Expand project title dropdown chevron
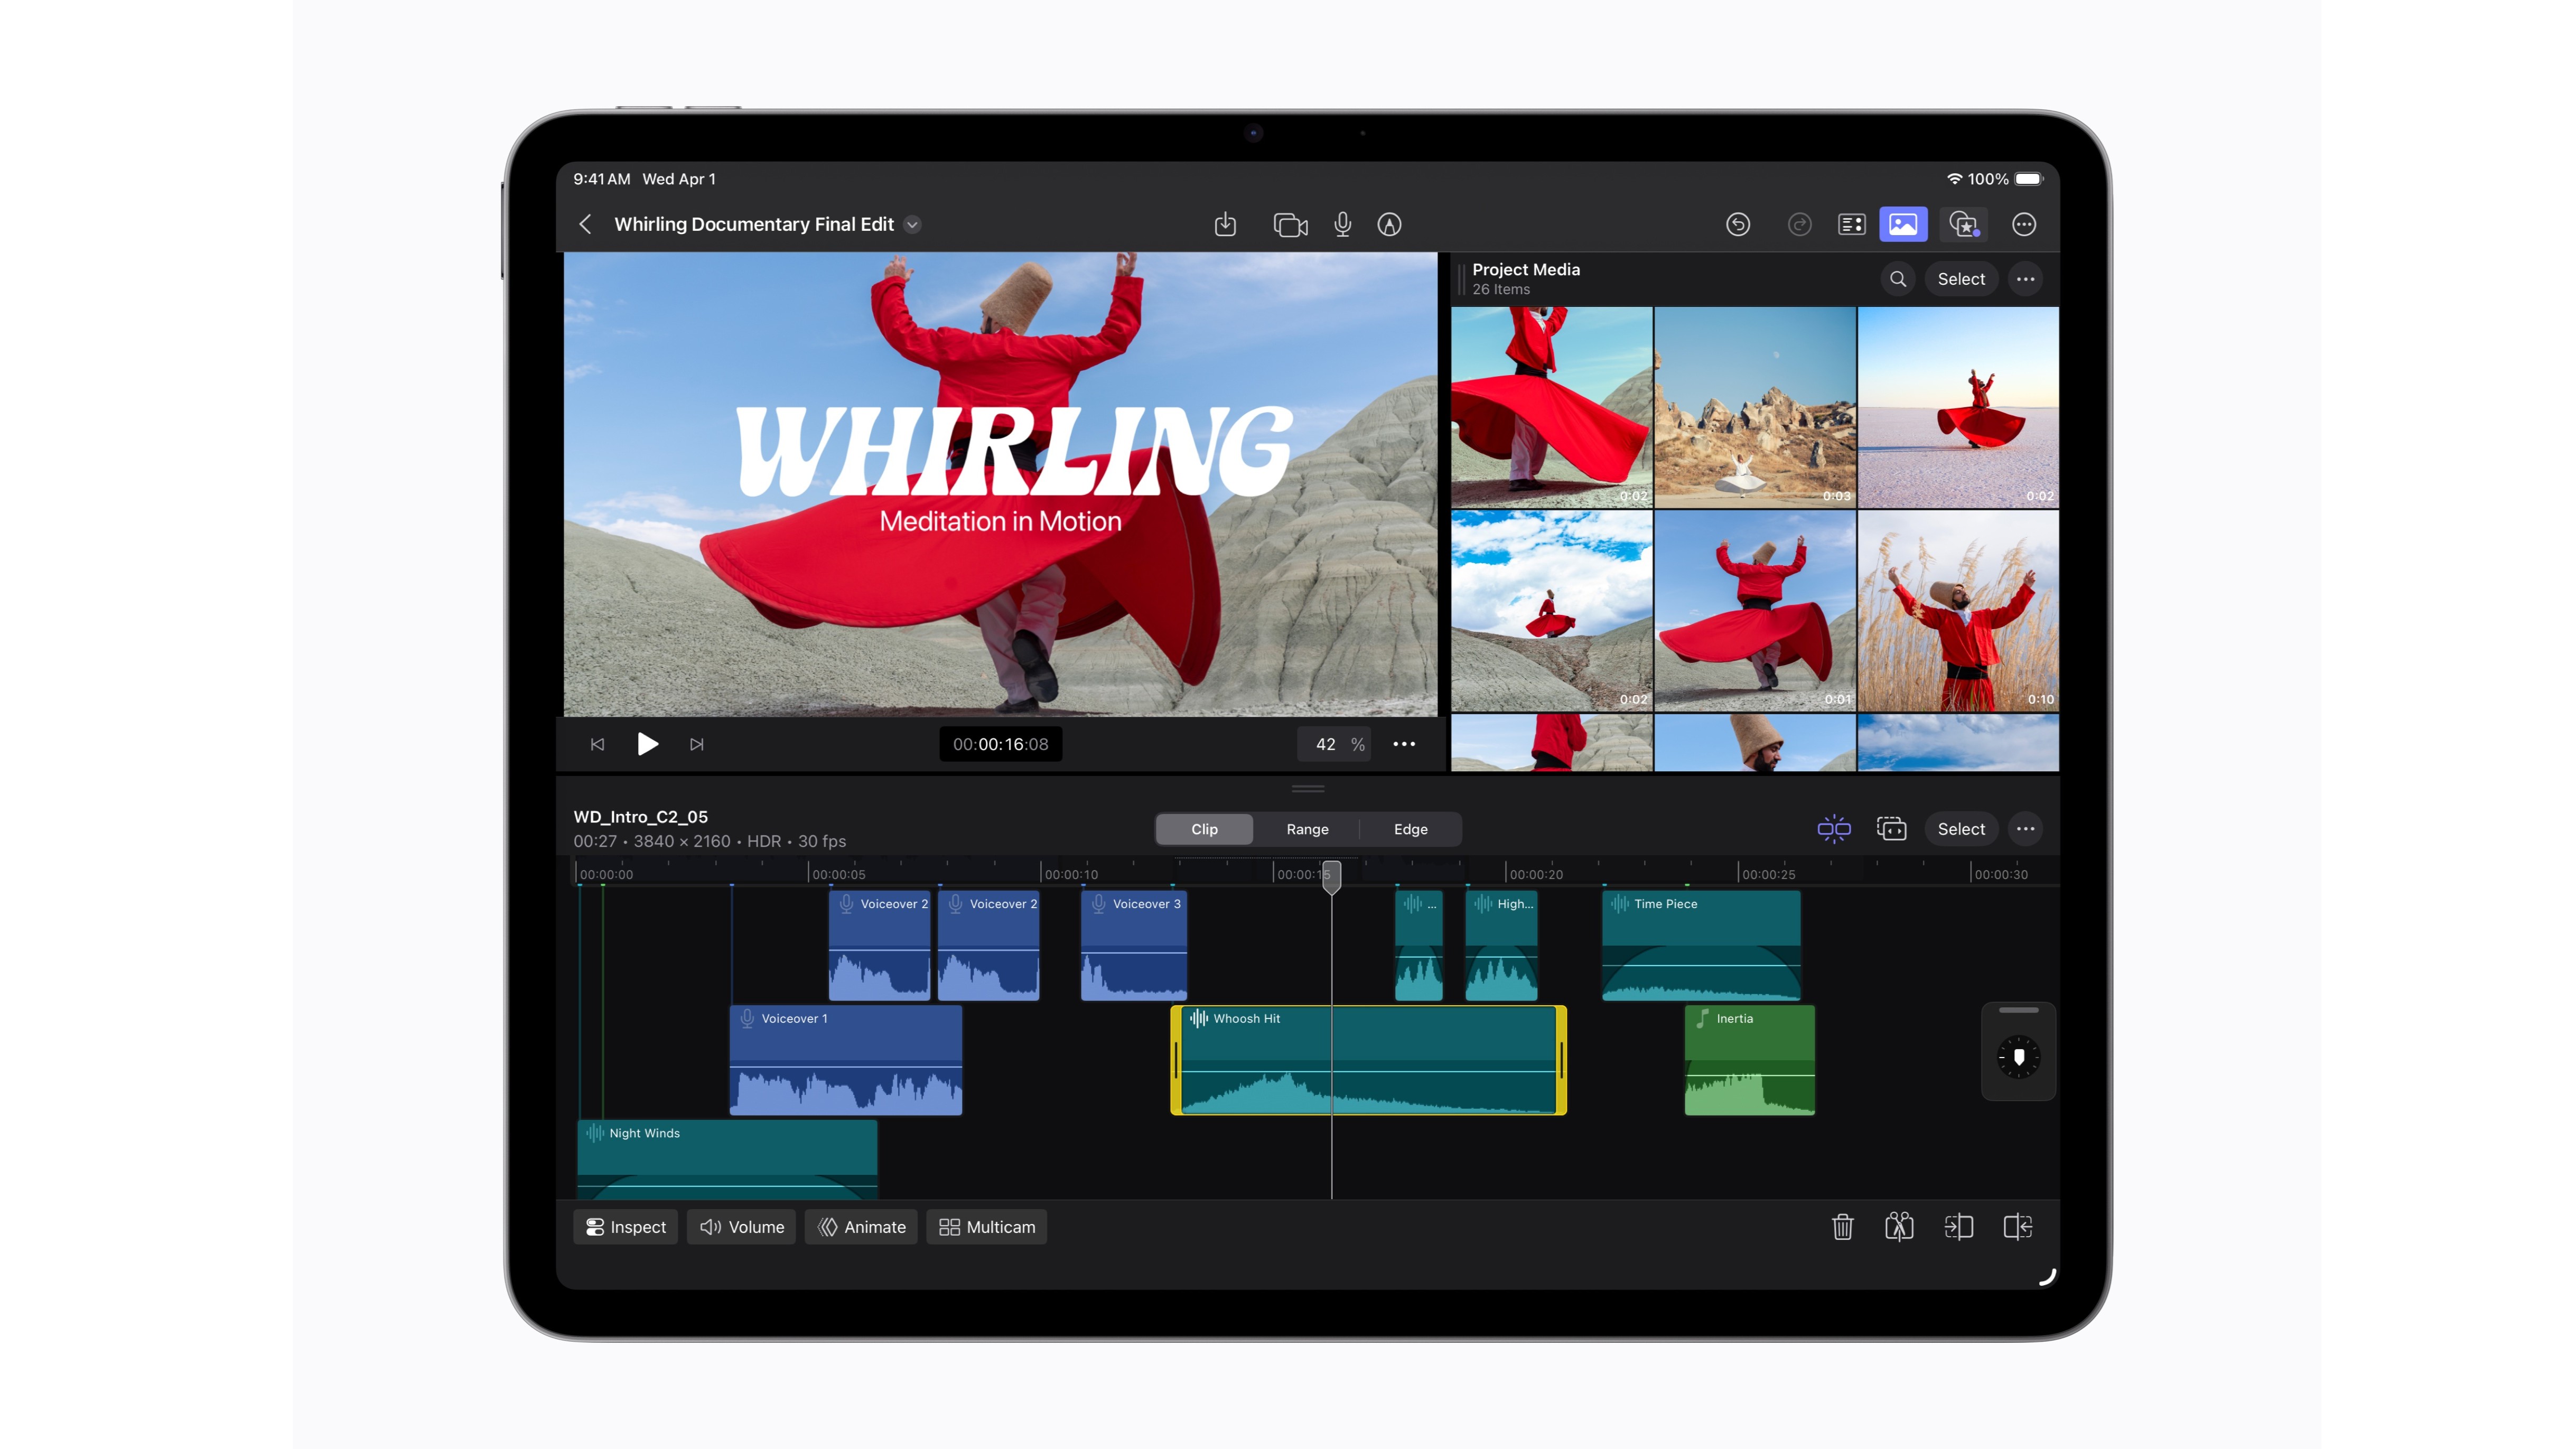This screenshot has width=2576, height=1449. (912, 224)
